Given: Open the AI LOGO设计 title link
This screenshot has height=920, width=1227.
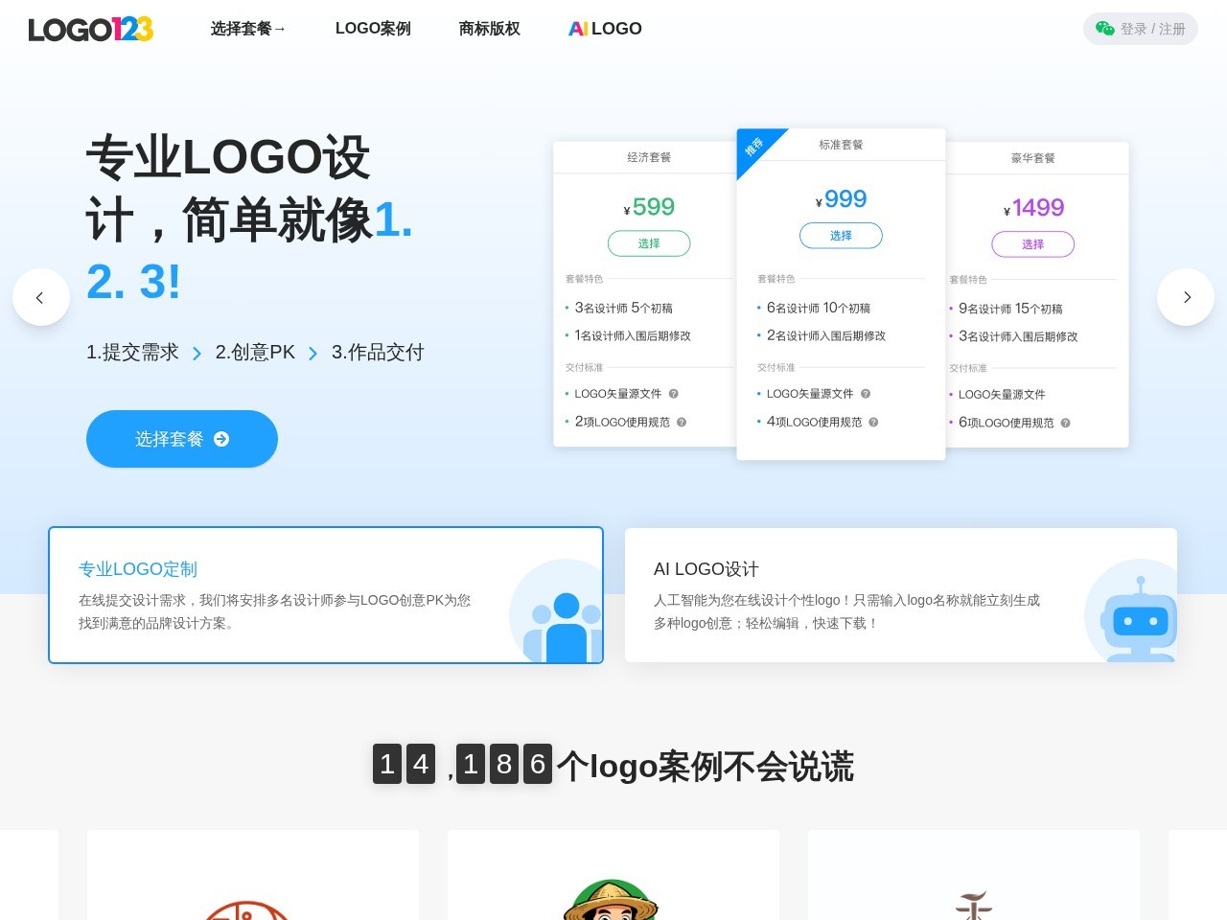Looking at the screenshot, I should coord(706,569).
